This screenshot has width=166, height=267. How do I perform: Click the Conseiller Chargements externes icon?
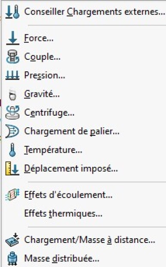[x=12, y=12]
